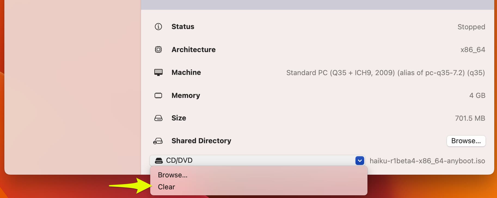Click the Memory row label
The height and width of the screenshot is (198, 497).
pyautogui.click(x=186, y=95)
